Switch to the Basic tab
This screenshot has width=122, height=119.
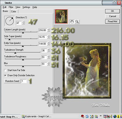[x=6, y=11]
